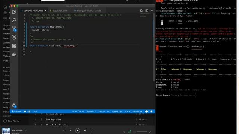Open the Docker view in activity bar
The image size is (239, 134).
point(14,54)
